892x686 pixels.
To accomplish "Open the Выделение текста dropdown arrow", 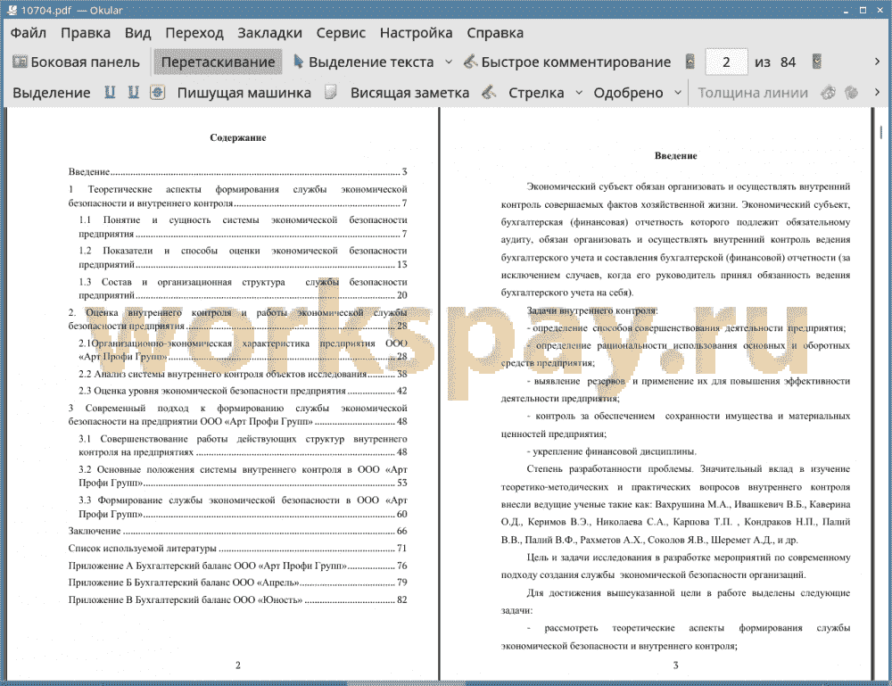I will [449, 62].
